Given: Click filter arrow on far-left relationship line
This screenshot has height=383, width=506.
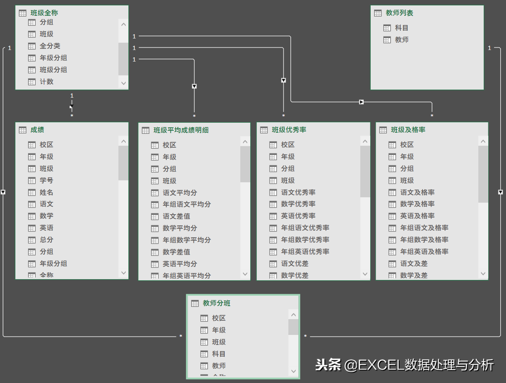Looking at the screenshot, I should 3,192.
